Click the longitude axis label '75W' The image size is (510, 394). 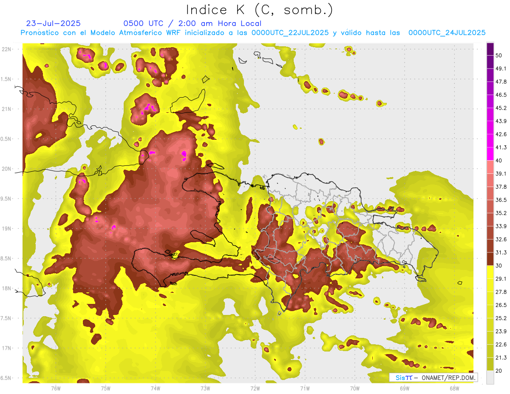[x=106, y=388]
